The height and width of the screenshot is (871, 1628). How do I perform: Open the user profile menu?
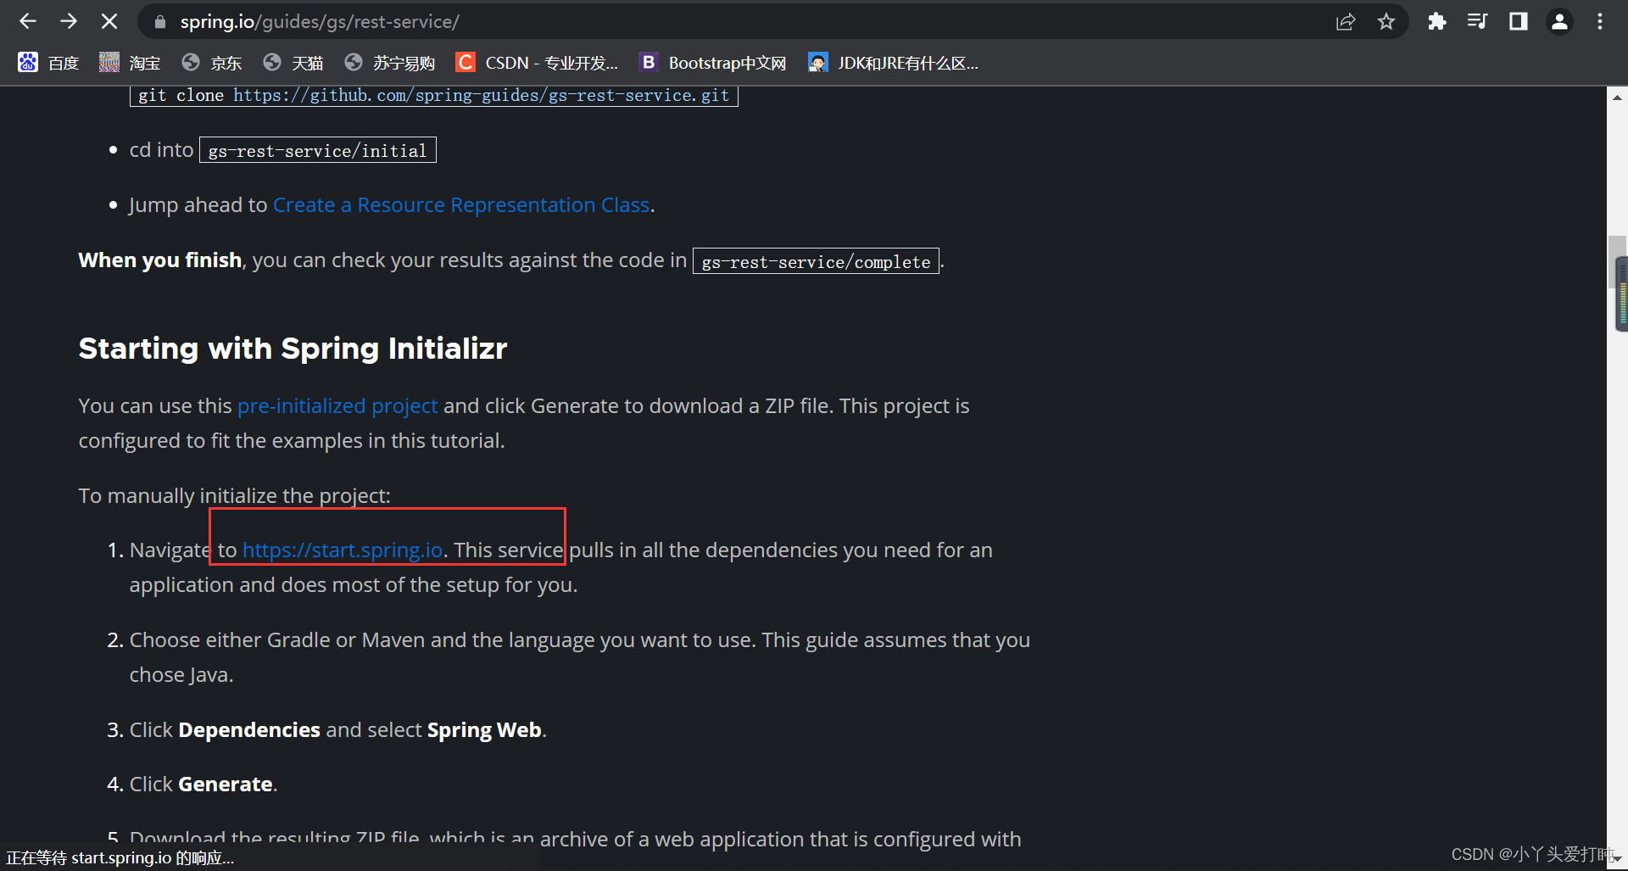pos(1559,21)
